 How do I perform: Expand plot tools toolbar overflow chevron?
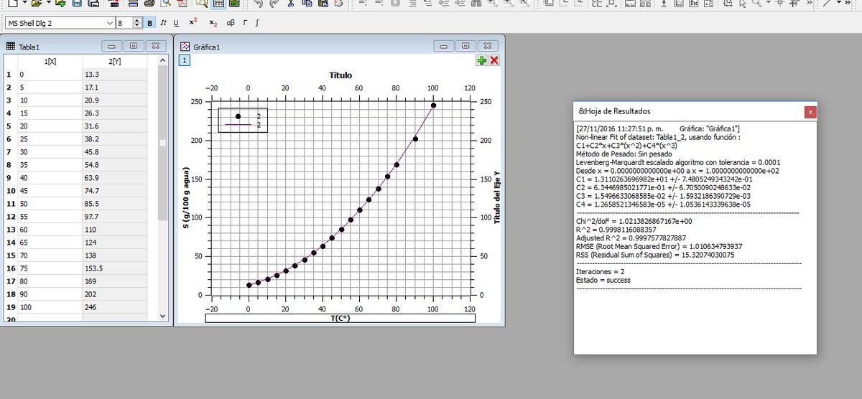[809, 4]
